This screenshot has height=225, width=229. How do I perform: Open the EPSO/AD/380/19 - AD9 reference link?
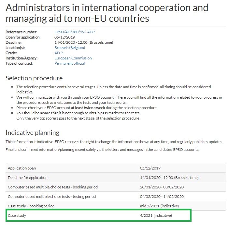click(x=74, y=32)
